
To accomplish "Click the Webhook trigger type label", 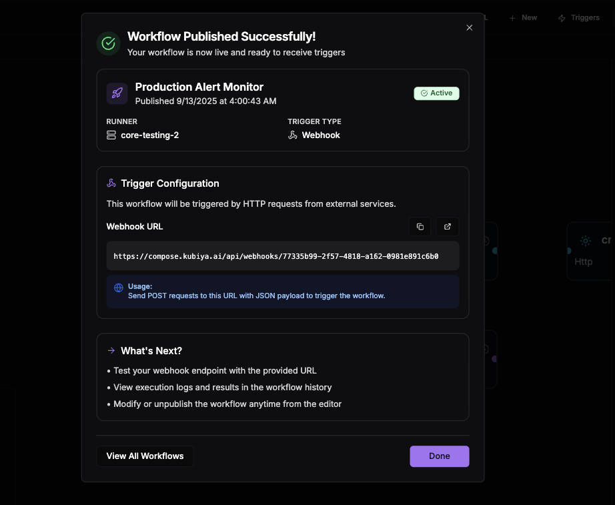I will [x=321, y=135].
